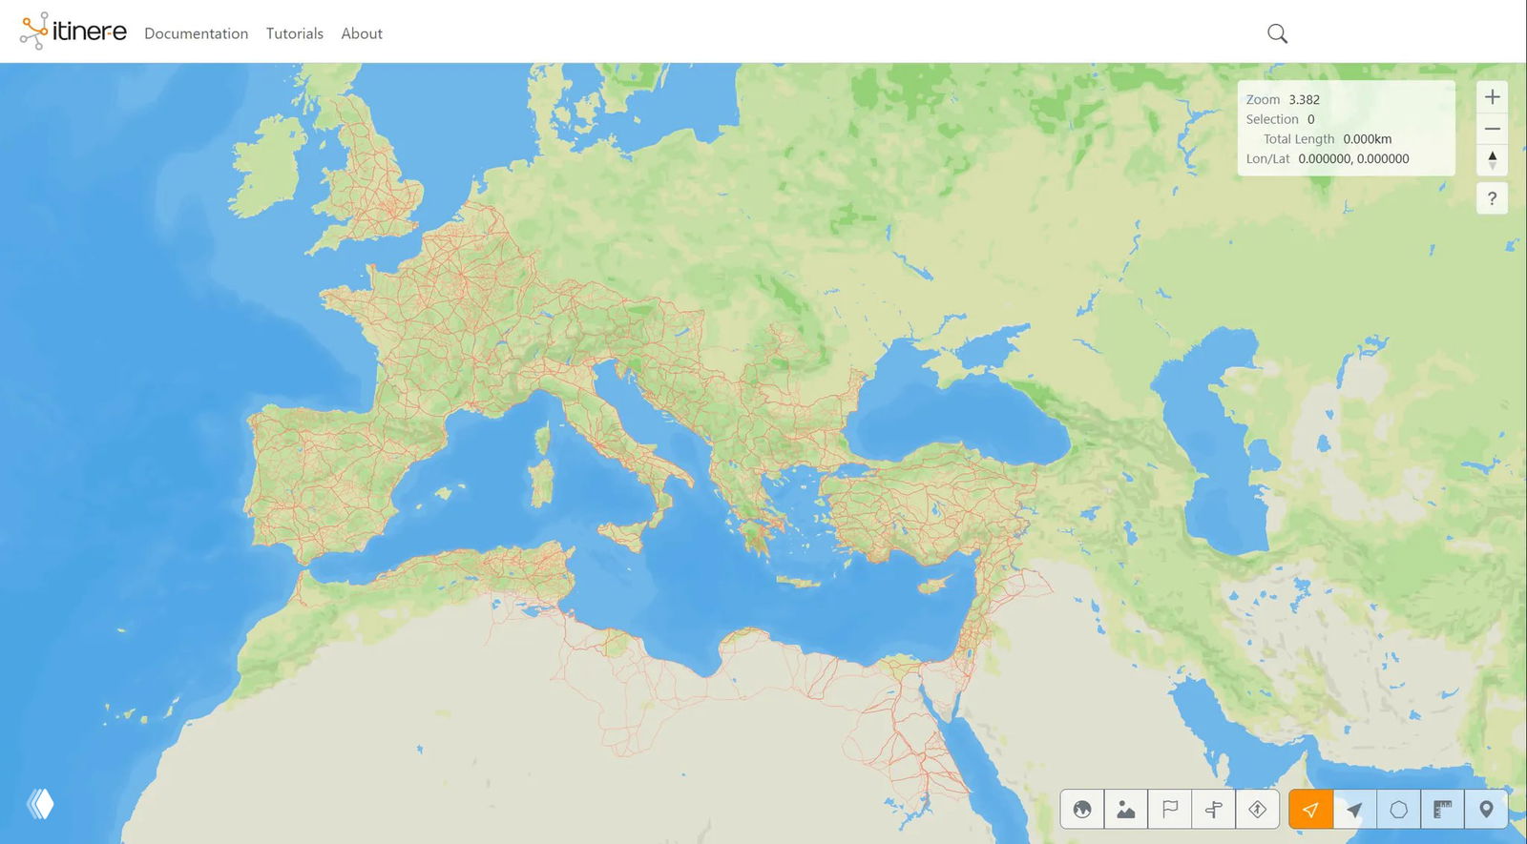Open the Tutorials menu item
Image resolution: width=1527 pixels, height=844 pixels.
pyautogui.click(x=294, y=33)
